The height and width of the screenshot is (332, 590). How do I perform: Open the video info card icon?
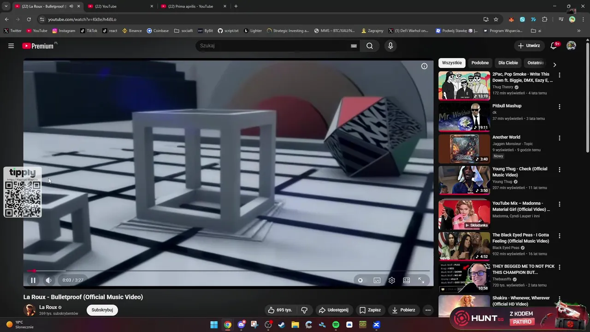click(x=425, y=66)
